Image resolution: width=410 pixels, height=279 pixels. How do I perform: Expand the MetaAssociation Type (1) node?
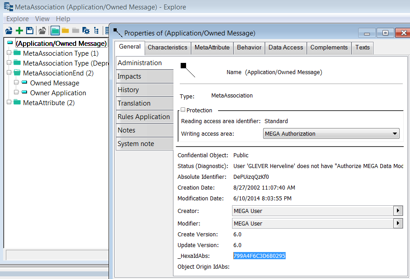pos(9,53)
